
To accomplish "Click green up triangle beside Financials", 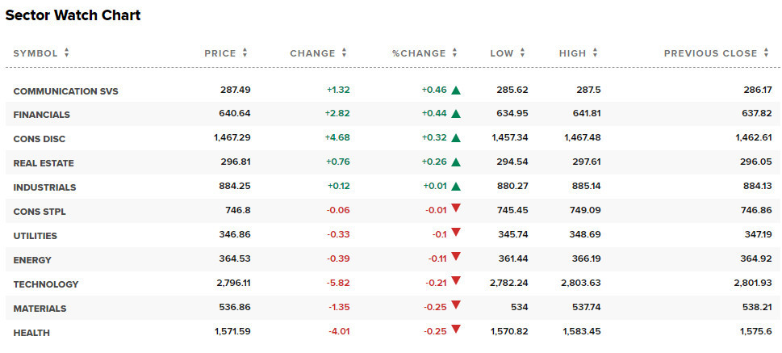I will point(456,114).
